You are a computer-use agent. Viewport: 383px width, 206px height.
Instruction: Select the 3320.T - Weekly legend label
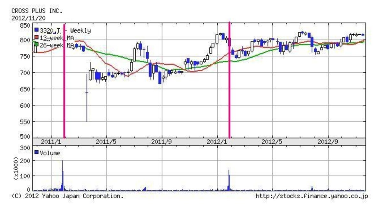[x=65, y=31]
